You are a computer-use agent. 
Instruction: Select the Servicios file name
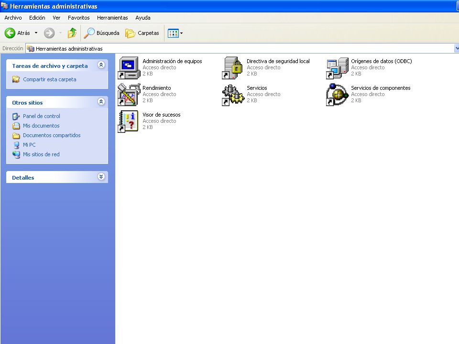tap(257, 88)
